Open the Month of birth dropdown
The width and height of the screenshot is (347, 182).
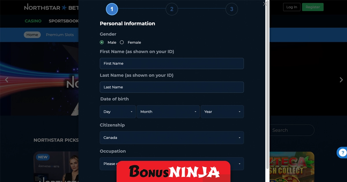[168, 112]
